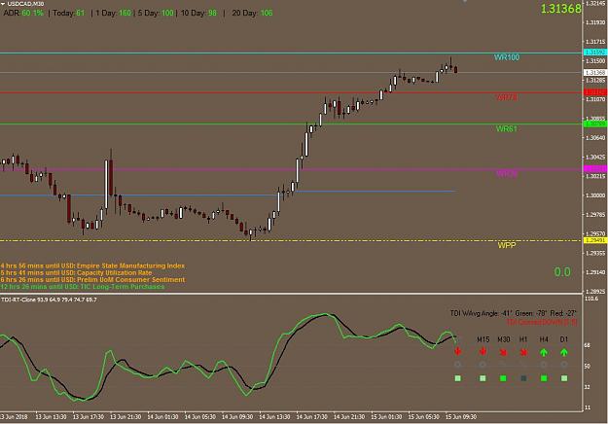Click the gray circle in the H4 column
This screenshot has height=424, width=608.
click(x=544, y=365)
